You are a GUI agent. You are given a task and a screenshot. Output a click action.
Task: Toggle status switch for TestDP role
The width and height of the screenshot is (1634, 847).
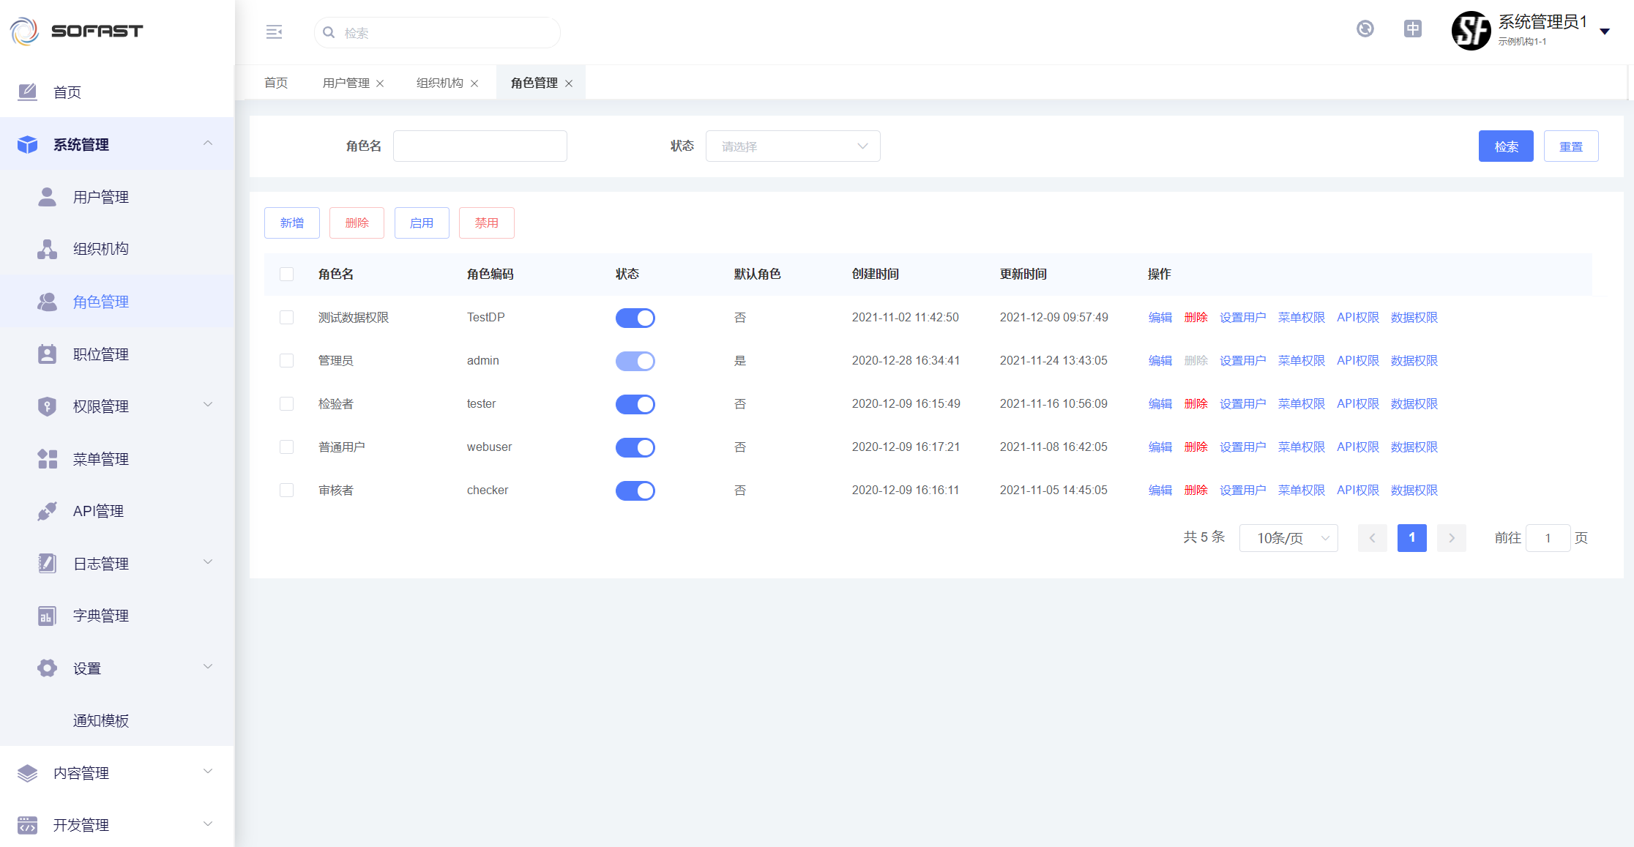pyautogui.click(x=635, y=318)
